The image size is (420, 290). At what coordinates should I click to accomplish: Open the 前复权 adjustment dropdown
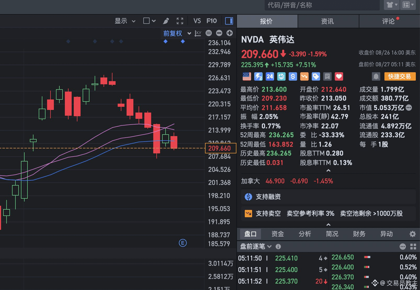(177, 34)
